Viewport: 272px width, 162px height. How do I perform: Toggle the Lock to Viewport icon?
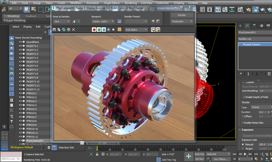tap(119, 21)
